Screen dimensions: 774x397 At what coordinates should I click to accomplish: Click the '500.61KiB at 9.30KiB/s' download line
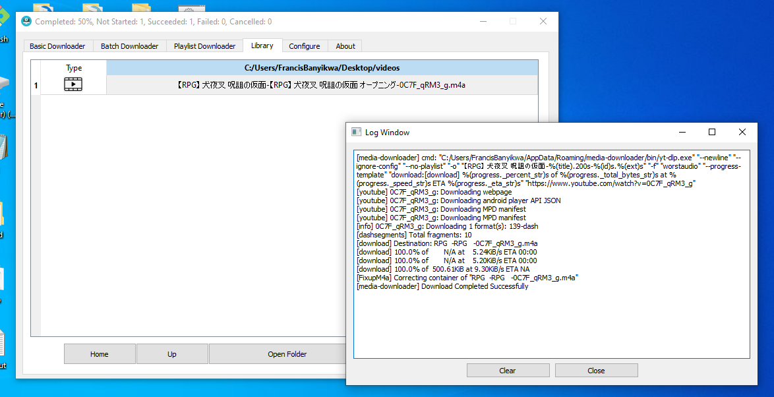click(x=443, y=269)
